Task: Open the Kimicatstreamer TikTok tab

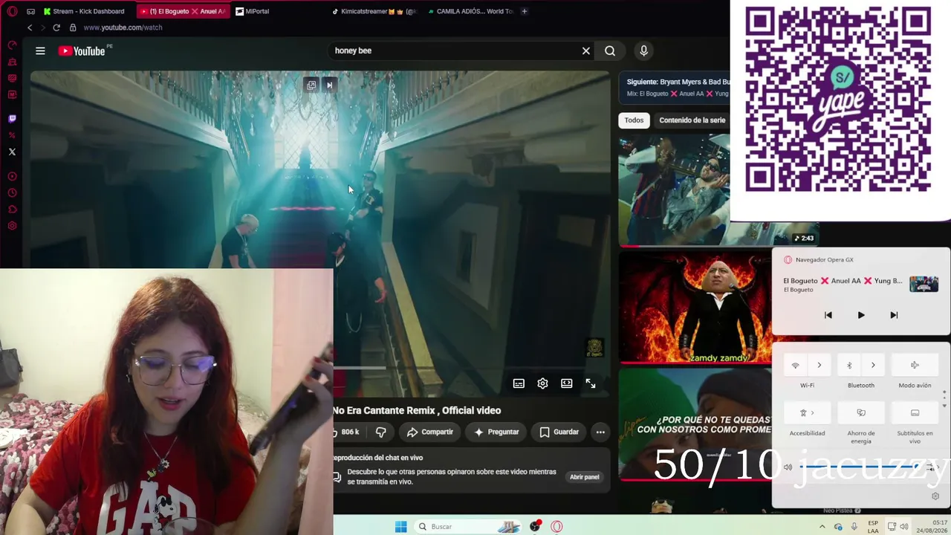Action: [x=375, y=11]
